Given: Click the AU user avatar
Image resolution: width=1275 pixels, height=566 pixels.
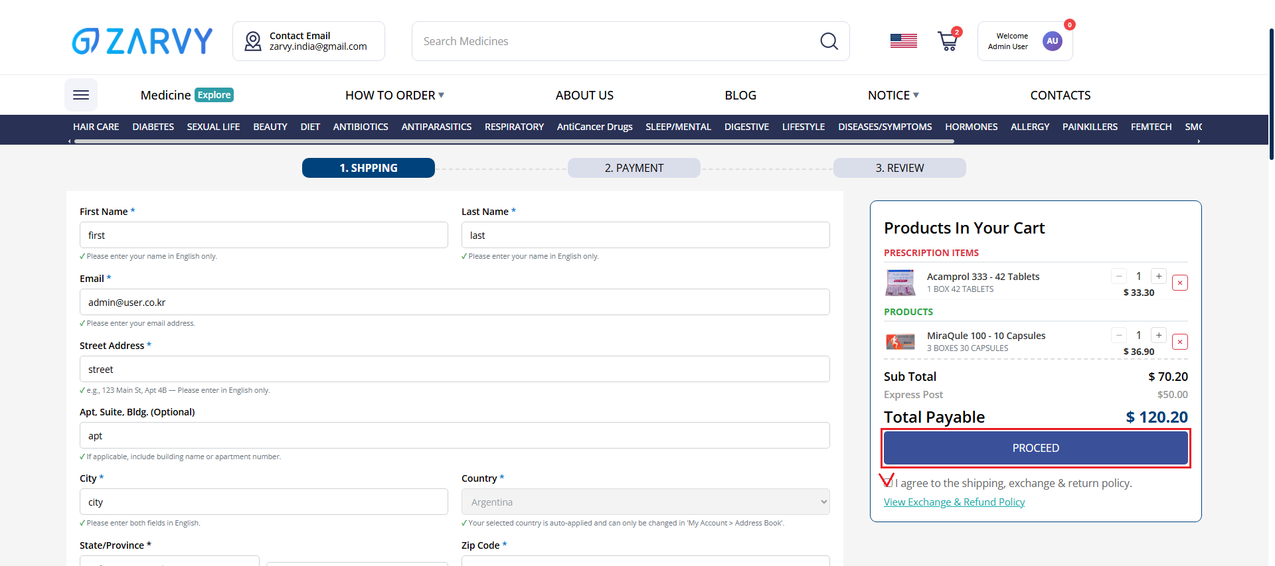Looking at the screenshot, I should 1052,41.
